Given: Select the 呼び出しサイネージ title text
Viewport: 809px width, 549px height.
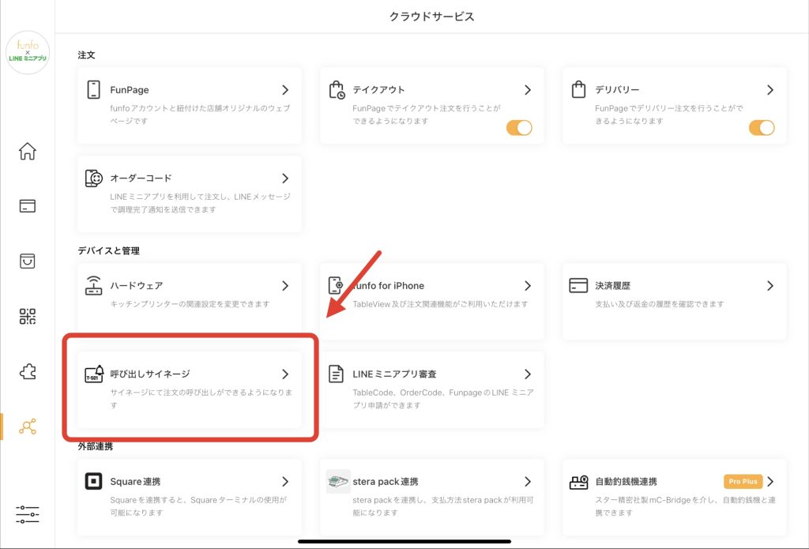Looking at the screenshot, I should tap(150, 374).
